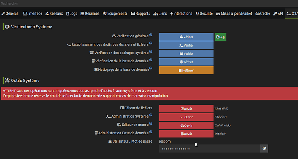Viewport: 298px width, 159px height.
Task: Click help icon next to Nettoyage de la base
Action: pyautogui.click(x=151, y=68)
